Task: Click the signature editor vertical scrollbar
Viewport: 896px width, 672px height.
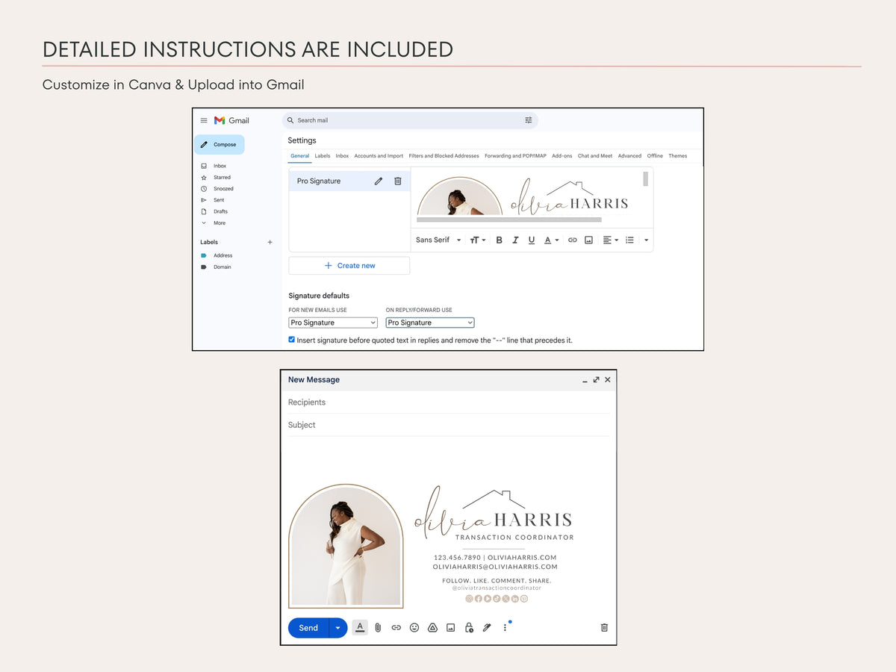Action: click(x=646, y=178)
